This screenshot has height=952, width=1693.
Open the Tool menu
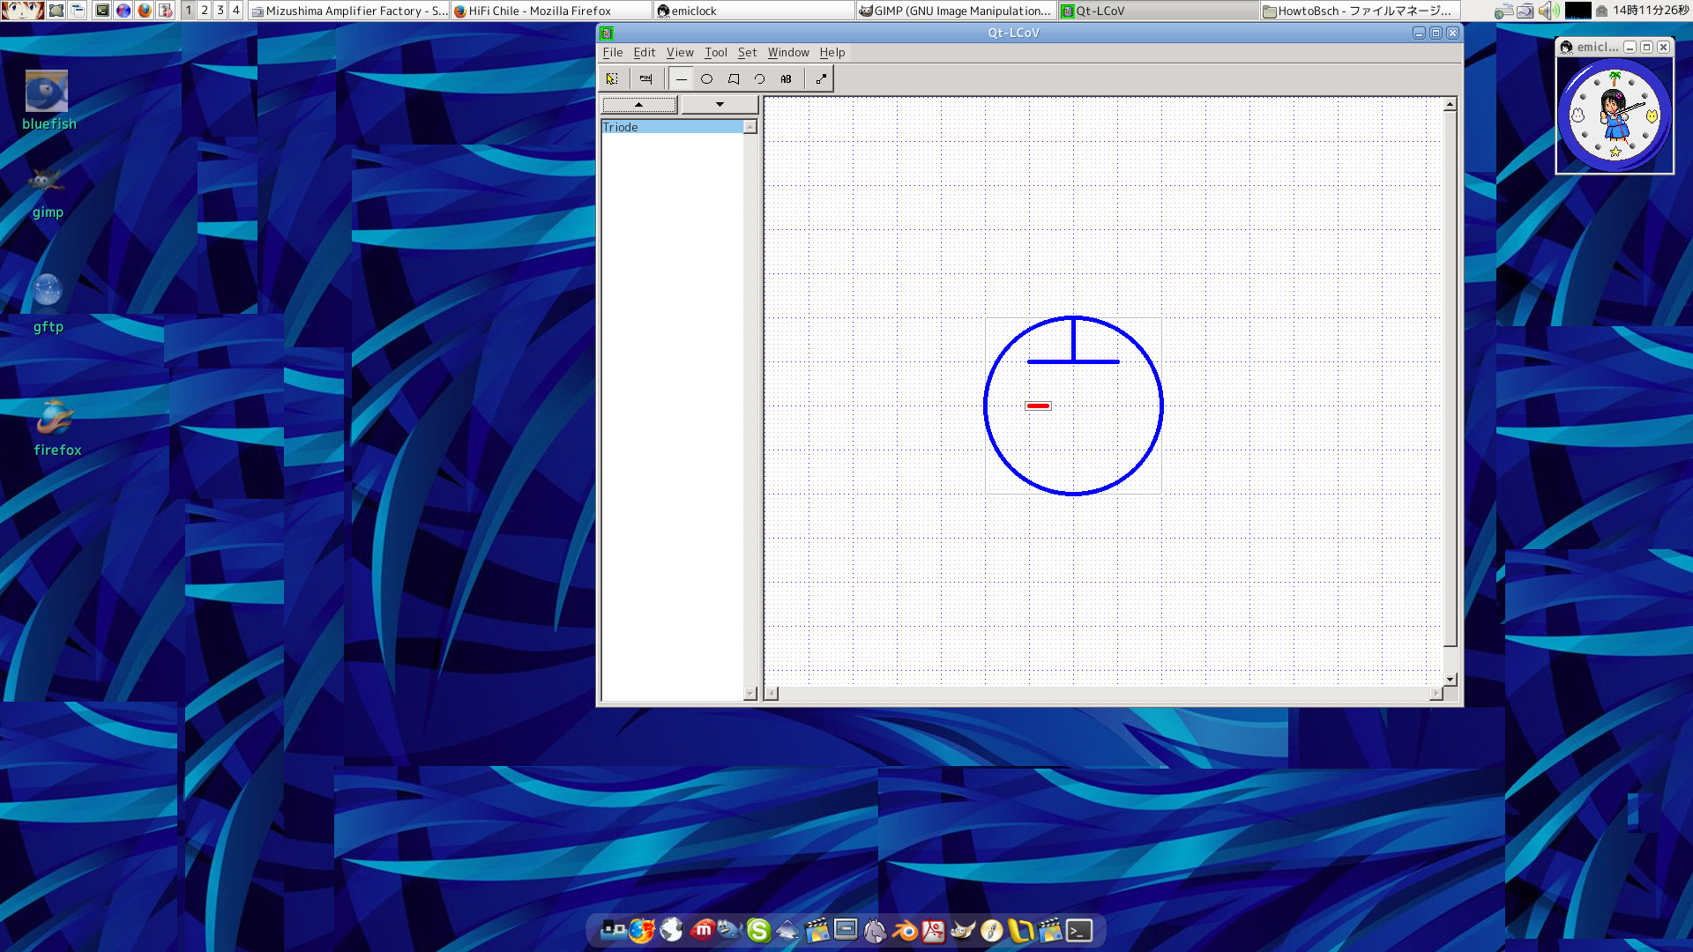(x=715, y=53)
